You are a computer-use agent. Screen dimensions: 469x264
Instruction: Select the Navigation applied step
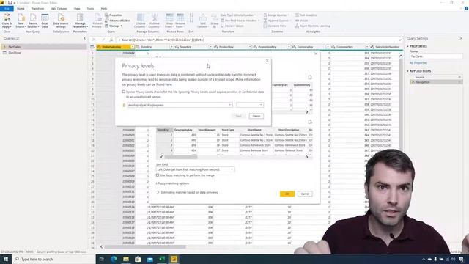[x=437, y=82]
